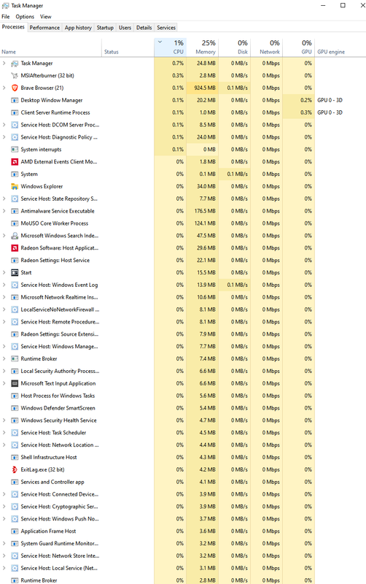Expand the Microsoft Network Realtime Inspection row
This screenshot has height=584, width=366.
[4, 297]
